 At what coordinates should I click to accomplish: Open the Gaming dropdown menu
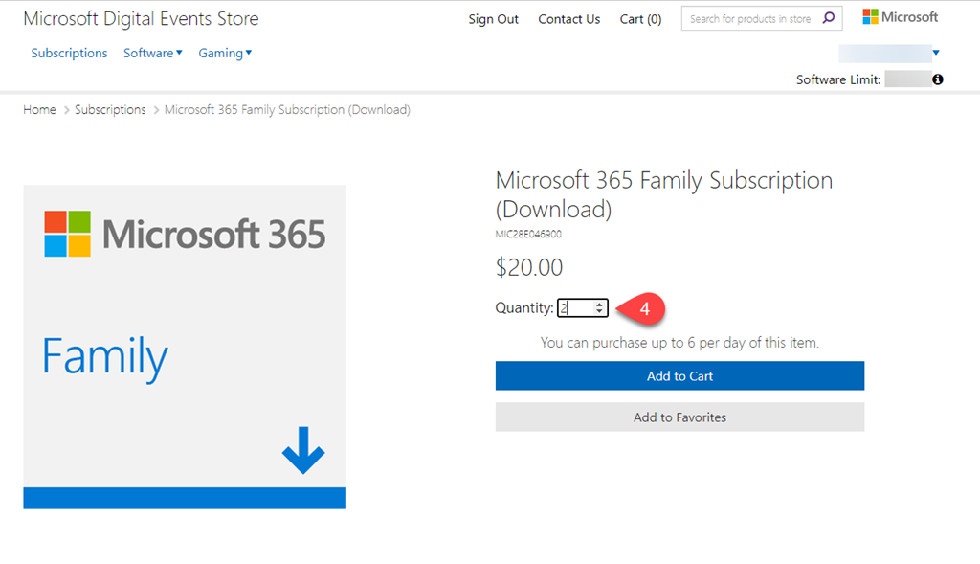click(x=225, y=54)
